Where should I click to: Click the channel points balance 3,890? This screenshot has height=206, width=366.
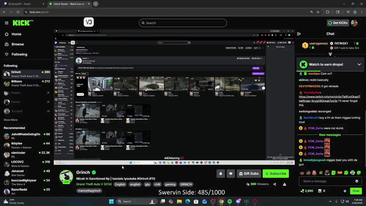click(307, 191)
